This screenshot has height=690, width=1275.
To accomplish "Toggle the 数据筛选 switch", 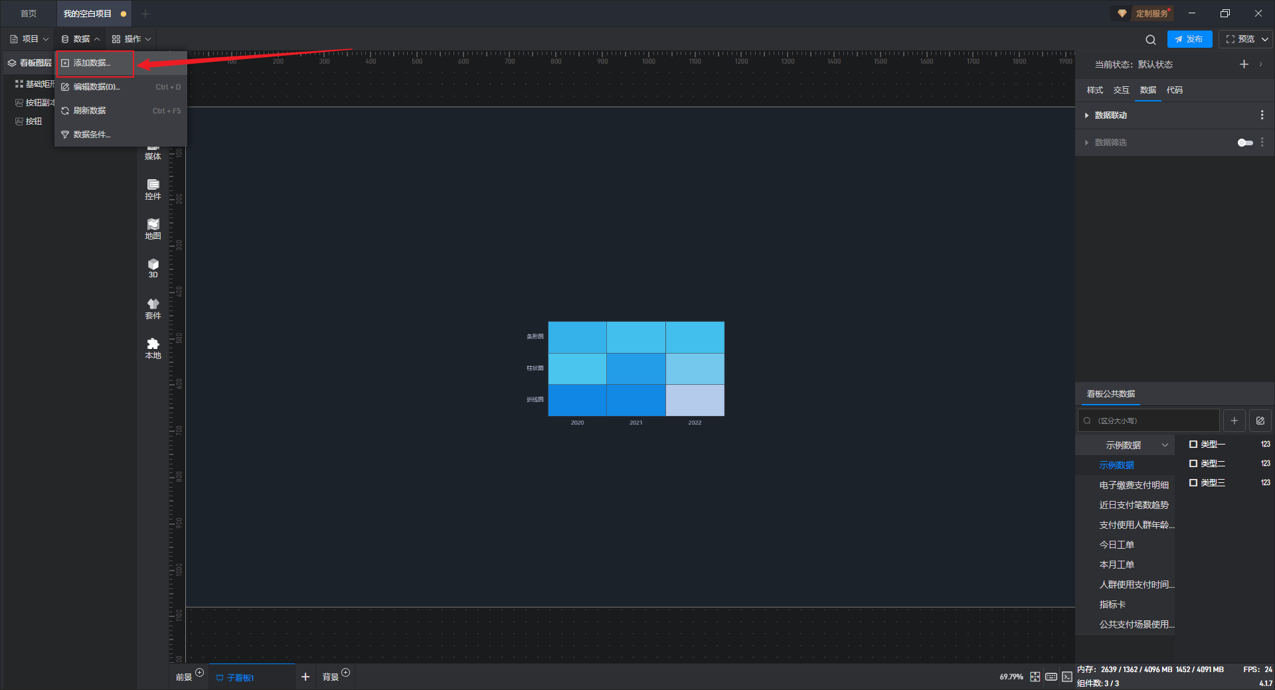I will click(1245, 143).
